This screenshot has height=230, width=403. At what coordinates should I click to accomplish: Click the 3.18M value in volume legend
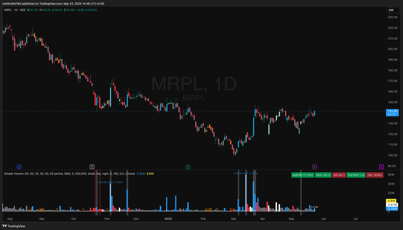[x=141, y=174]
